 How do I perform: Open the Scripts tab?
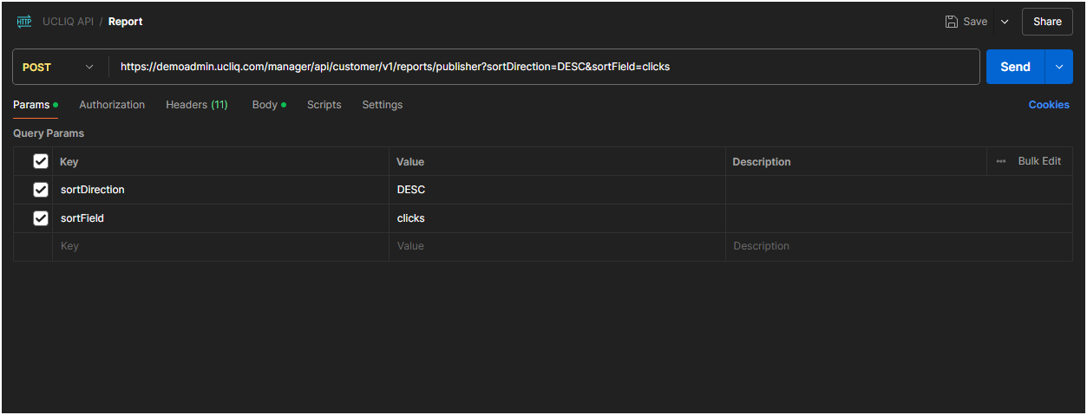(324, 105)
